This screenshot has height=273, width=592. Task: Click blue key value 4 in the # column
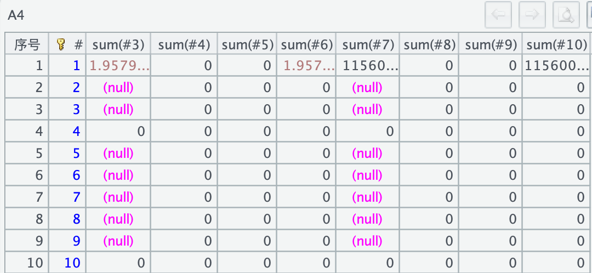click(x=76, y=132)
